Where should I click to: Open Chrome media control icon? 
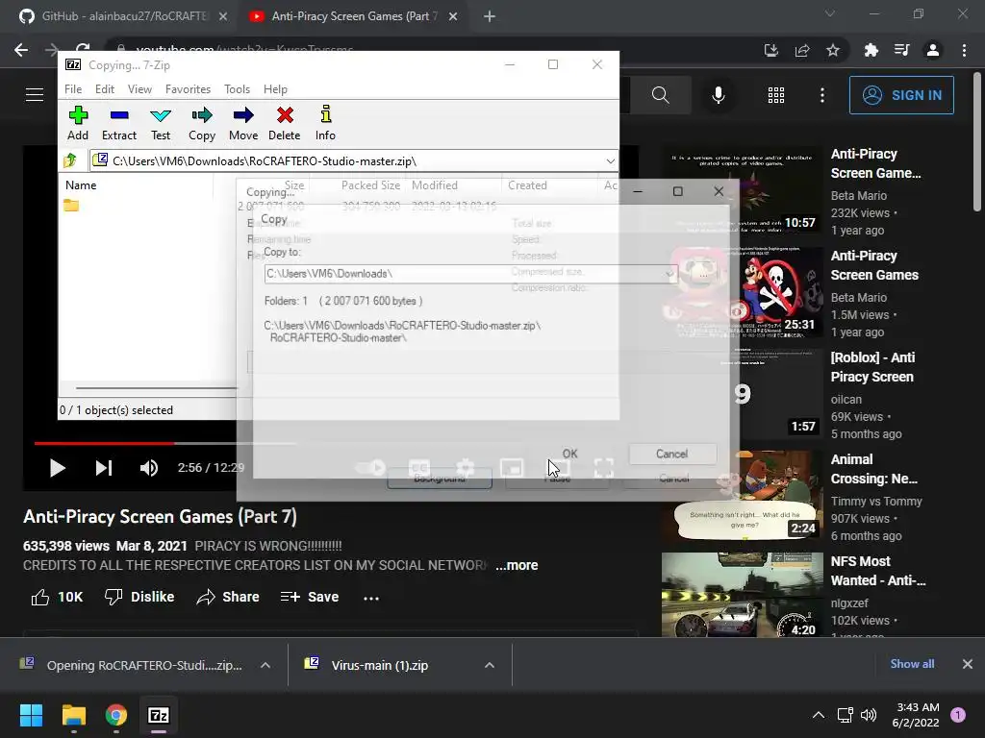[x=902, y=50]
